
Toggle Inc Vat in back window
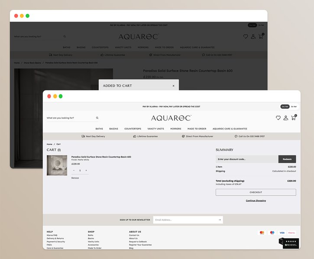(252, 25)
